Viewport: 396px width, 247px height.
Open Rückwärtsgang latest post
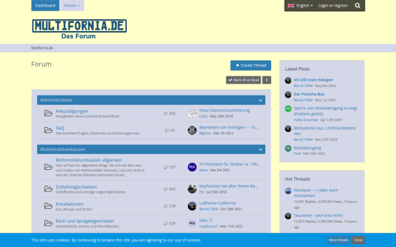point(308,148)
